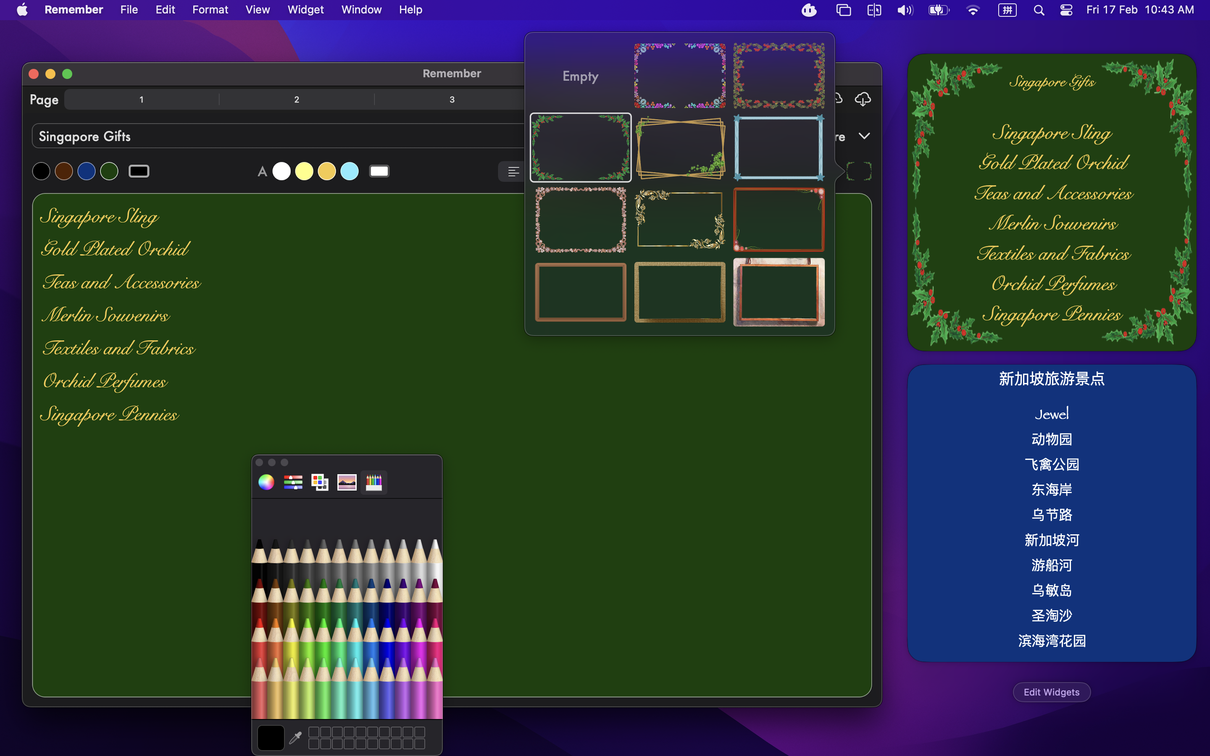Switch to page 2 tab

click(x=297, y=100)
